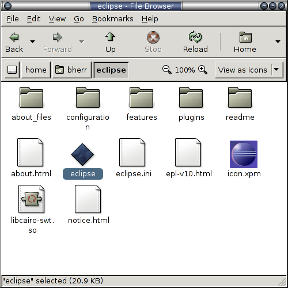Screen dimensions: 288x288
Task: Jump to the home path button
Action: [x=36, y=70]
